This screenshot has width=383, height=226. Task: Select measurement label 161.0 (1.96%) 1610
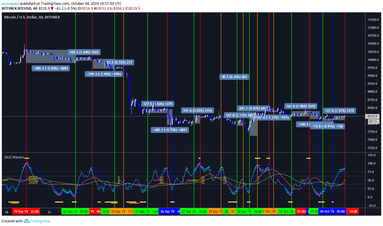coord(301,106)
